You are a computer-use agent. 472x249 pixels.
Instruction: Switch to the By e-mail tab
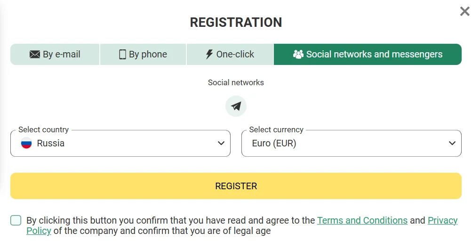[55, 55]
